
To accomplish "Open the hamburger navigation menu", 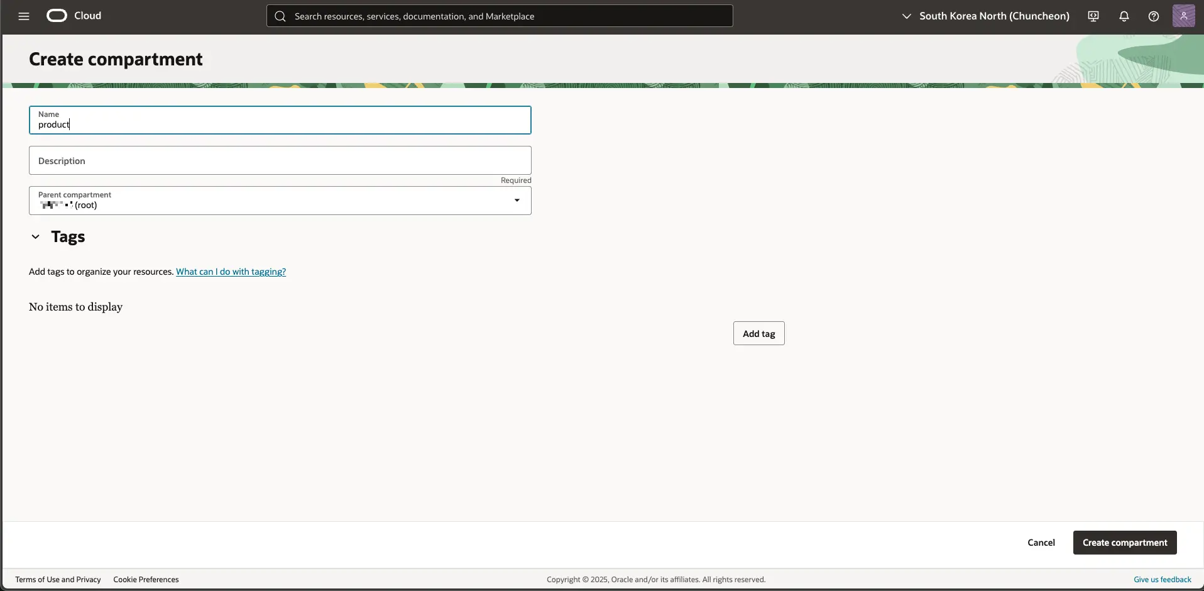I will (24, 16).
